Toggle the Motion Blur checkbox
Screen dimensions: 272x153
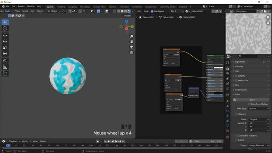pos(236,80)
